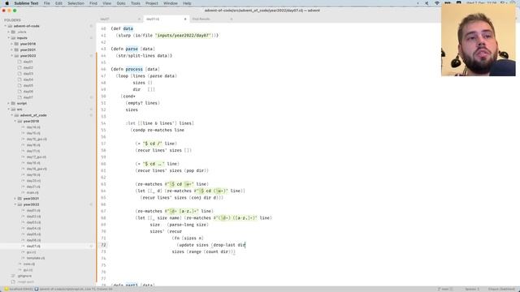Click the Clojure syntax selector in status bar
This screenshot has height=292, width=520.
pyautogui.click(x=501, y=289)
